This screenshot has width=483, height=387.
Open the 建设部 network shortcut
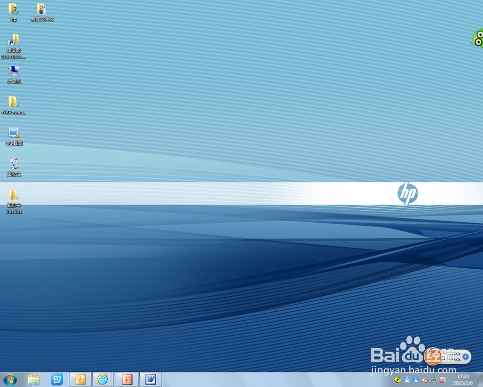13,46
